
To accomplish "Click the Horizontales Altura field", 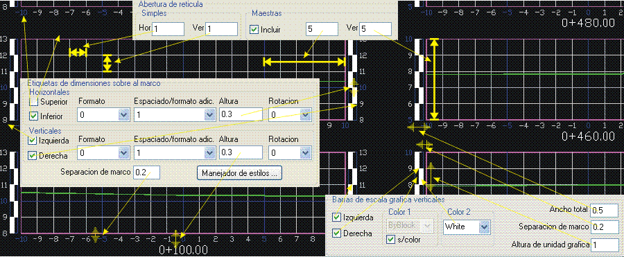I will [x=241, y=115].
